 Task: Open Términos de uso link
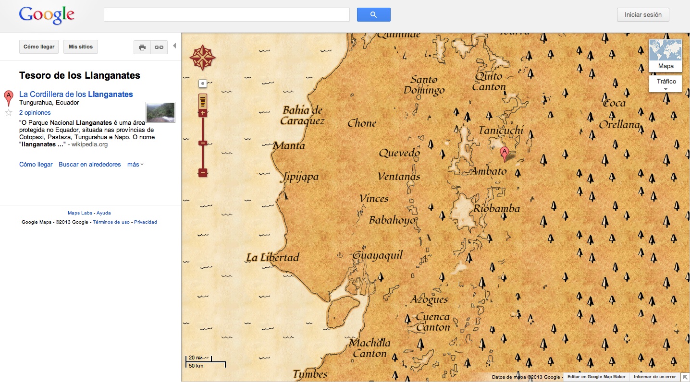(x=111, y=222)
